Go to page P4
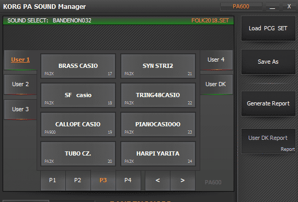Viewport: 298px width, 202px height. [x=128, y=180]
